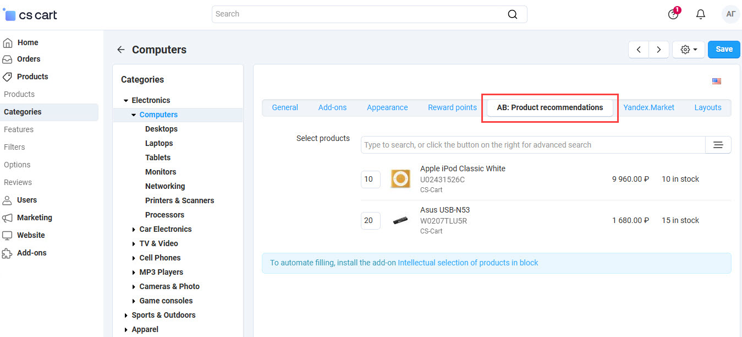Select Desktops in the category tree
Screen dimensions: 742x337
click(161, 129)
